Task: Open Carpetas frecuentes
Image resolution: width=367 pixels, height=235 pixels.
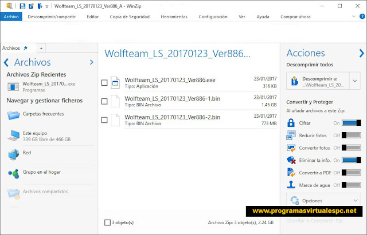Action: click(44, 114)
